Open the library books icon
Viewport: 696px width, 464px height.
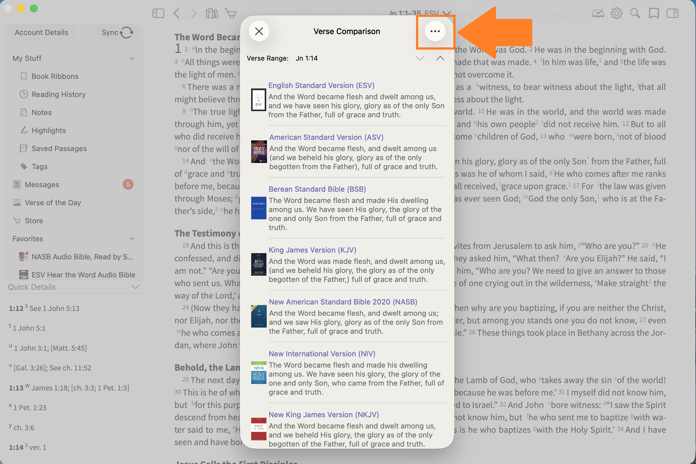pyautogui.click(x=212, y=13)
